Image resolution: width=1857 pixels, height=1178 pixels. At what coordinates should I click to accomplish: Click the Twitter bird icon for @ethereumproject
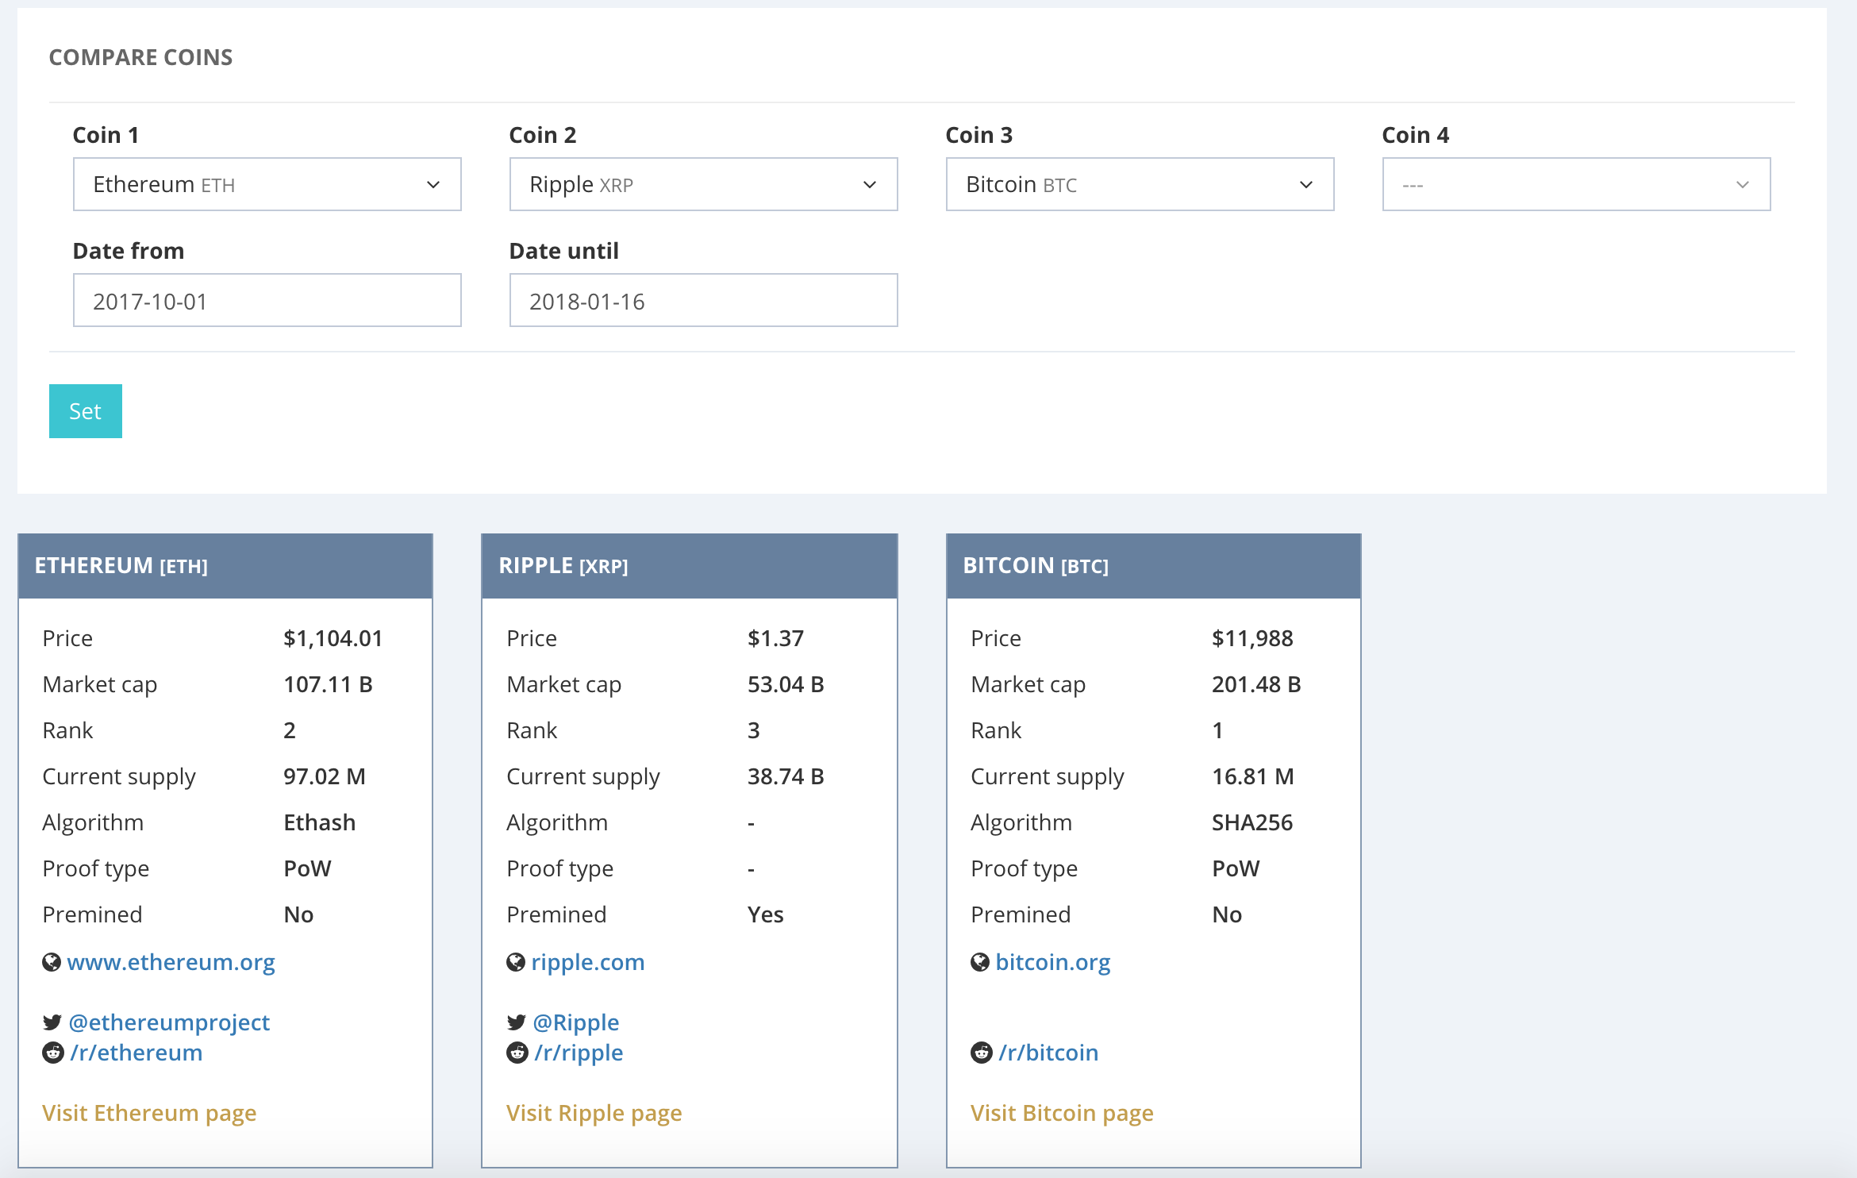tap(52, 1022)
